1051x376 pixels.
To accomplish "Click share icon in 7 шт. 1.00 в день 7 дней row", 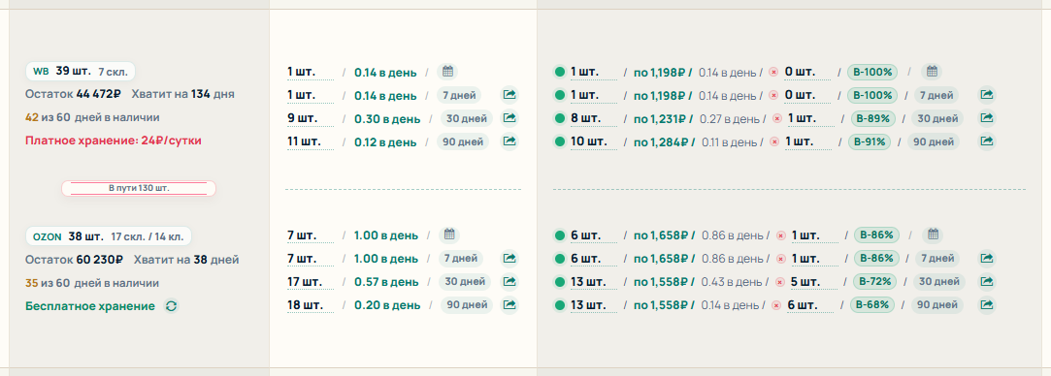I will [509, 258].
